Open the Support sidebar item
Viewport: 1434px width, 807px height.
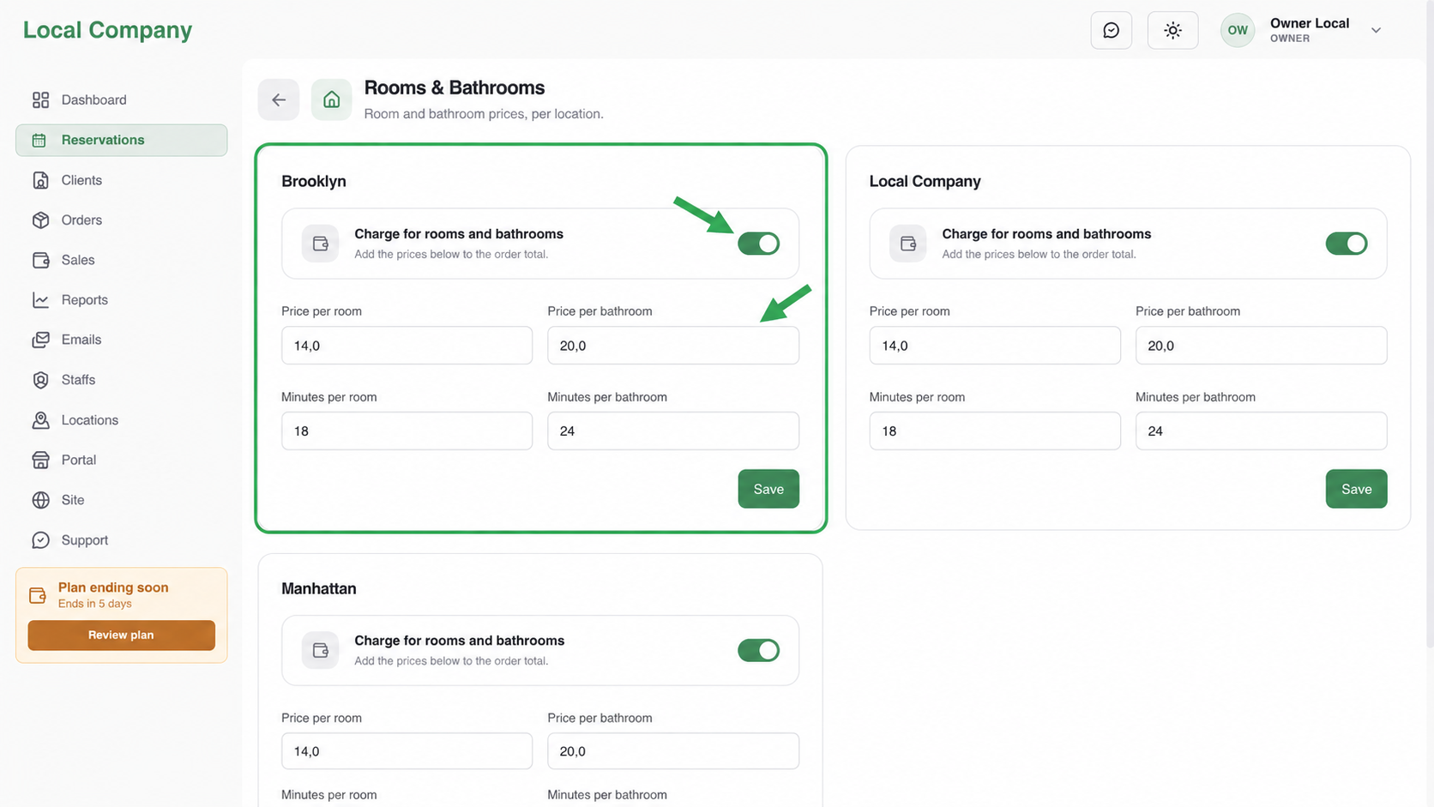click(x=122, y=540)
